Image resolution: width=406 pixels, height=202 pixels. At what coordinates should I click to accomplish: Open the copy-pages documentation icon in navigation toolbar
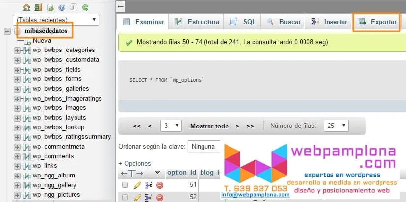(74, 8)
